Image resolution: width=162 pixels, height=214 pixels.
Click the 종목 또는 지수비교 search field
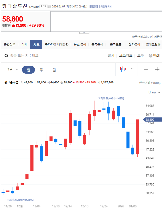[x=24, y=56]
